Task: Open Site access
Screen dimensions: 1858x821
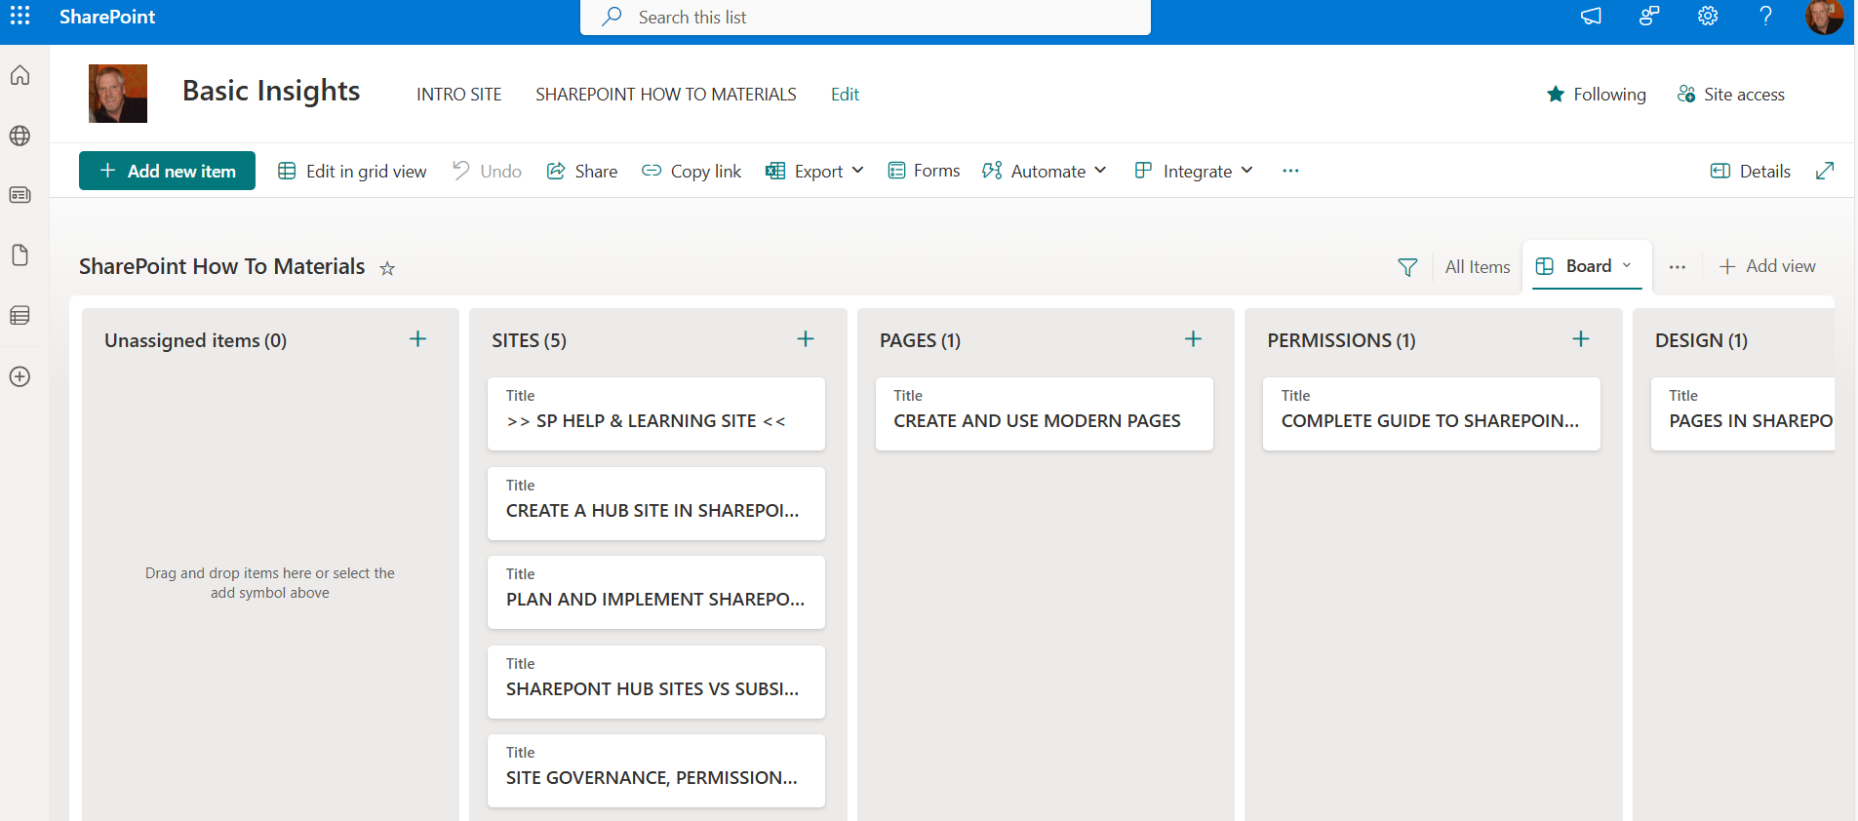Action: pyautogui.click(x=1731, y=95)
